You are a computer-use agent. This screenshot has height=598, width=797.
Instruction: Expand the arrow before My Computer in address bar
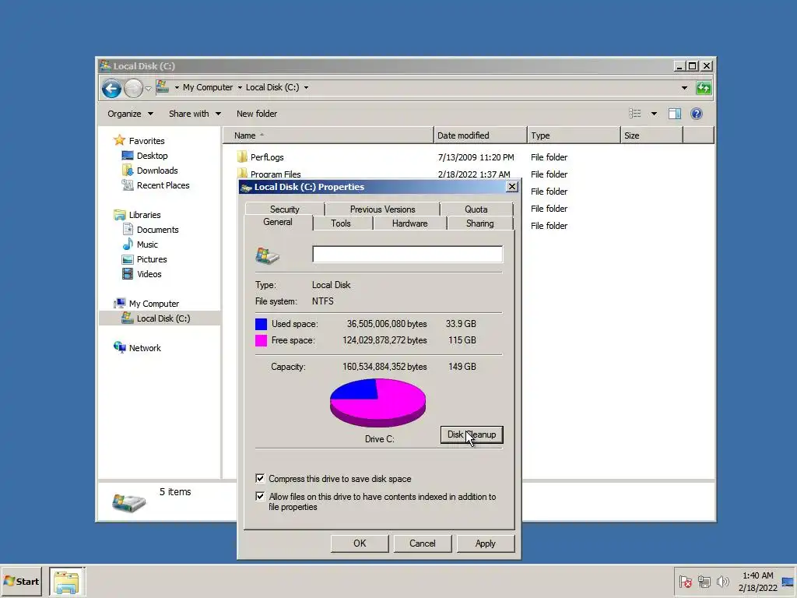177,87
